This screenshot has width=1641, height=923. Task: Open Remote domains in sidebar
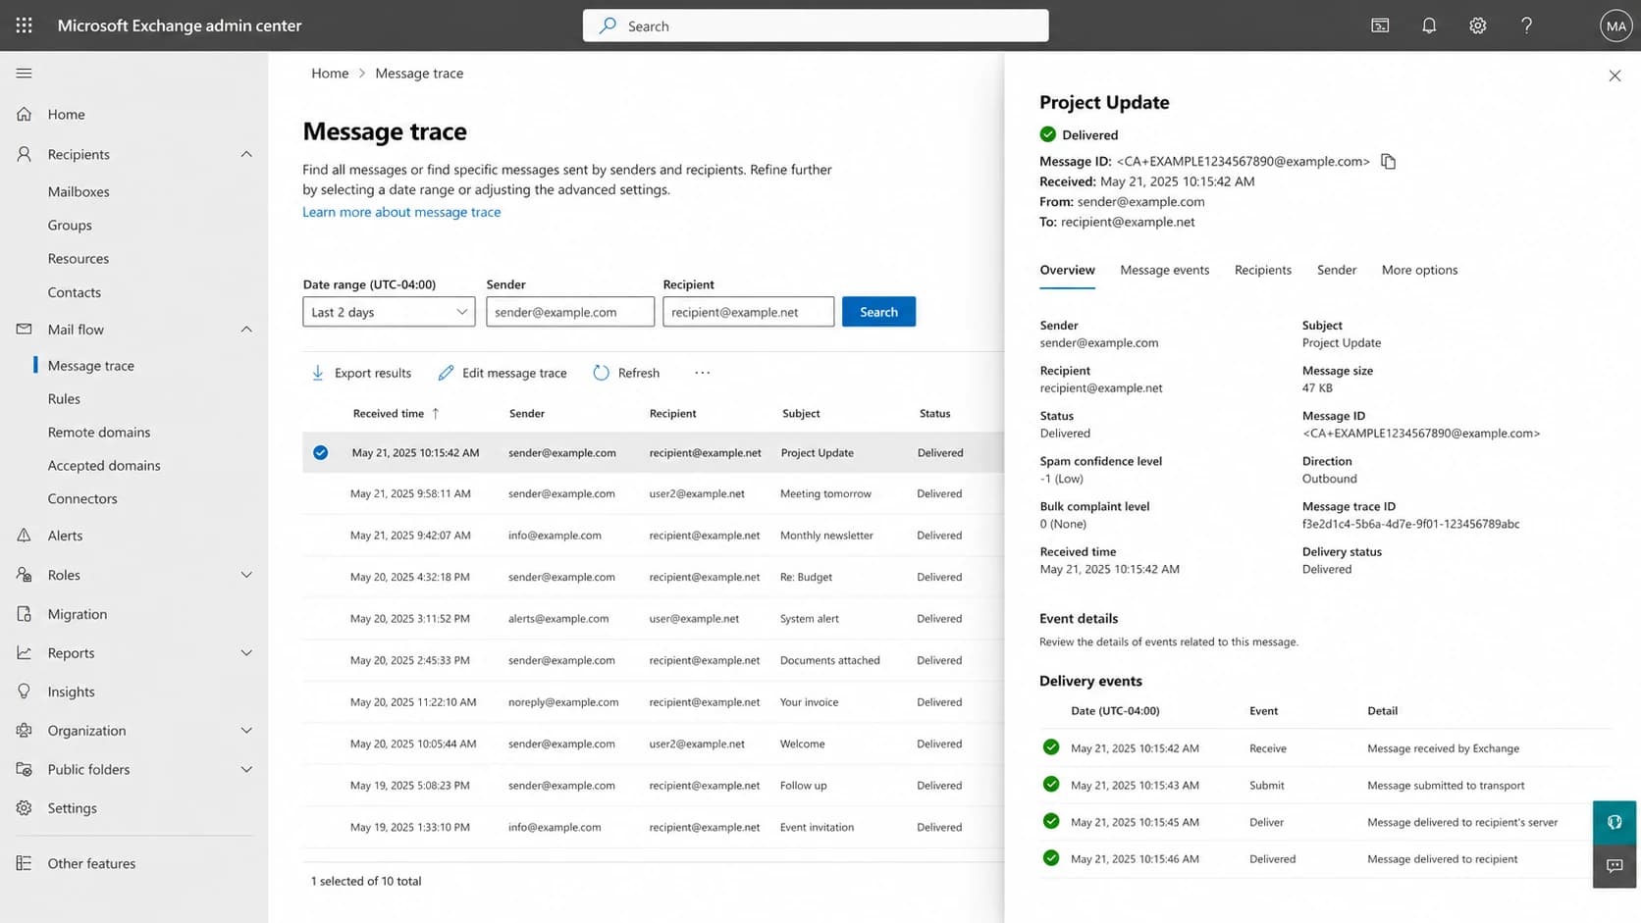point(99,432)
